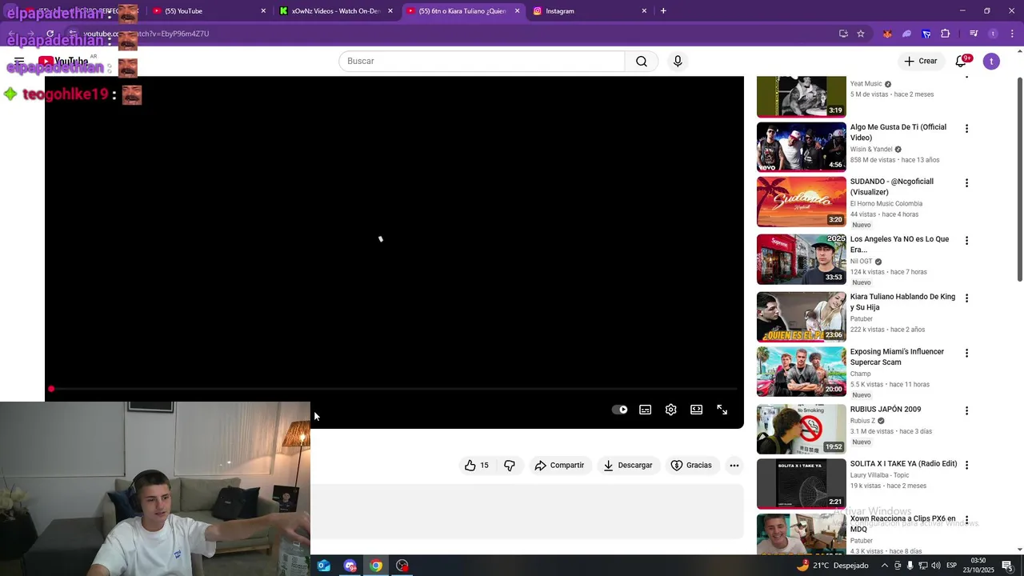Close the xOwNz Videos tab
This screenshot has width=1024, height=576.
tap(390, 11)
